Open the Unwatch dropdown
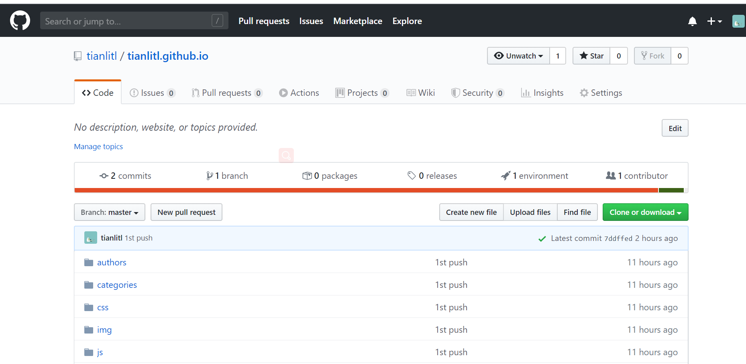The height and width of the screenshot is (364, 746). (x=518, y=56)
